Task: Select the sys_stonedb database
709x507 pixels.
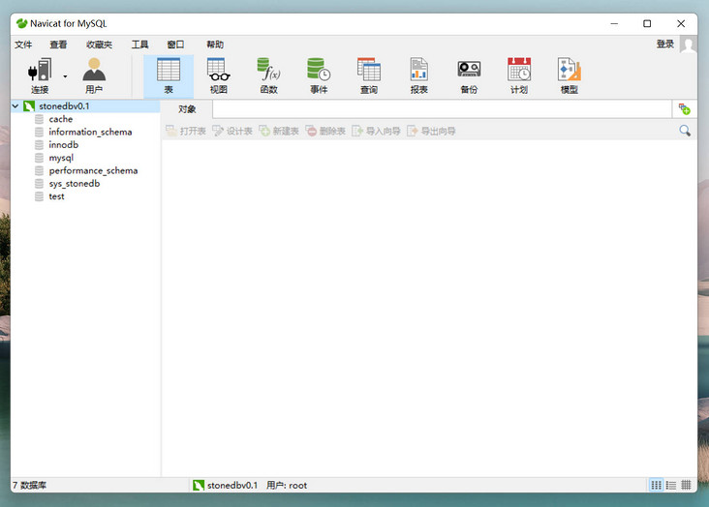Action: (x=75, y=184)
